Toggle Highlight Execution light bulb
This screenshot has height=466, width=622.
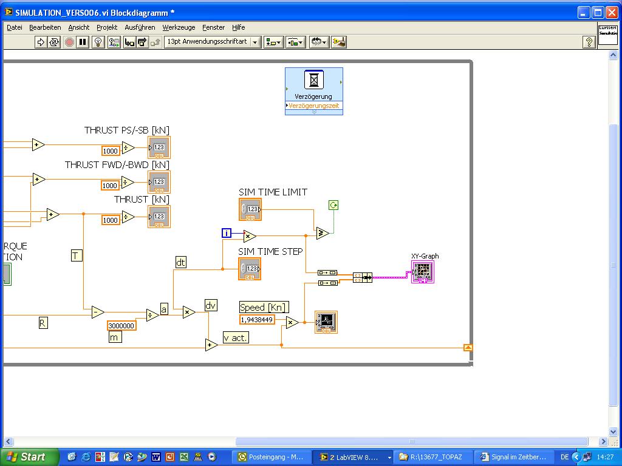(x=98, y=42)
